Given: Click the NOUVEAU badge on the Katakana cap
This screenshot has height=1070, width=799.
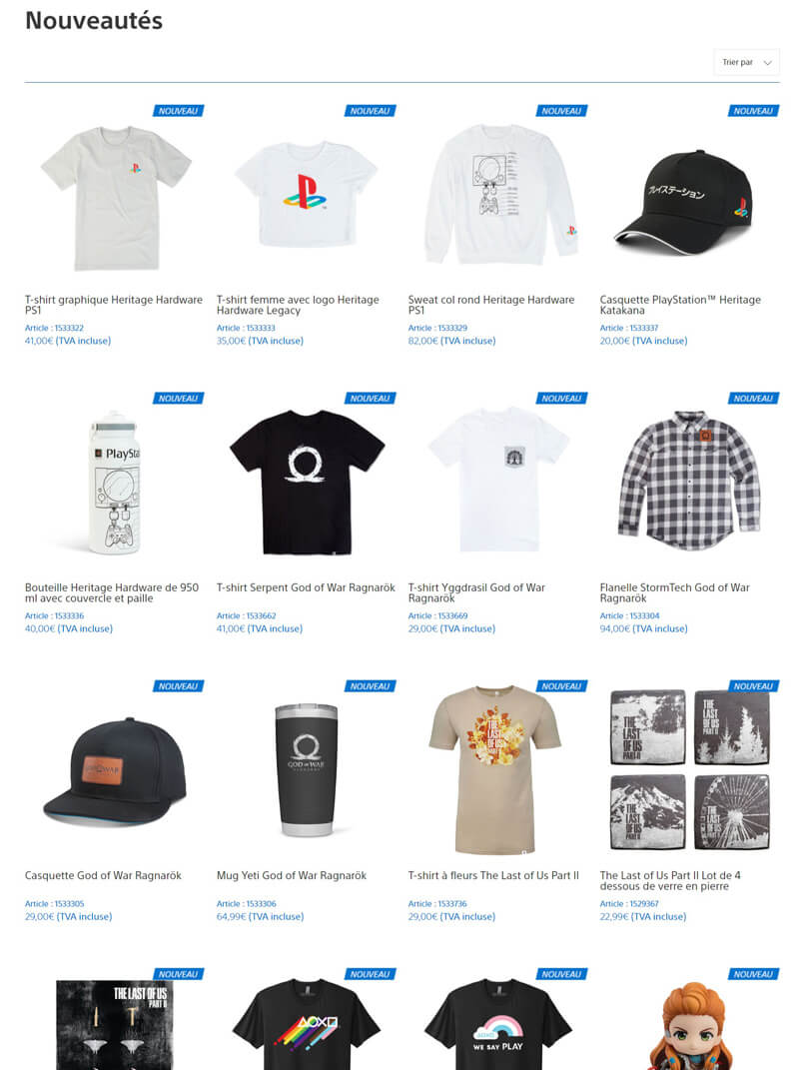Looking at the screenshot, I should 753,111.
